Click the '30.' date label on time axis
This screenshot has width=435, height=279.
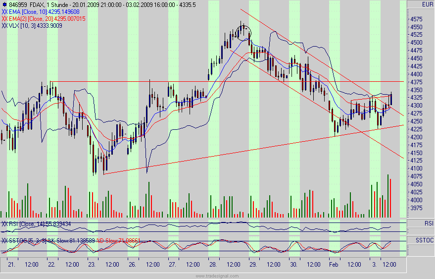tap(293, 265)
